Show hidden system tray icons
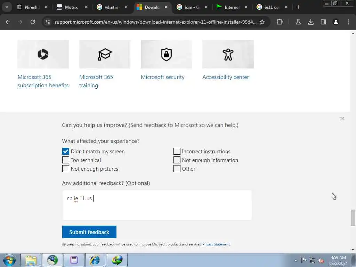Screen dimensions: 356x267 coord(296,260)
